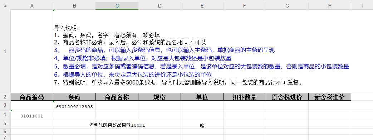
Task: Select cell with 光明乳酸菌饮品原味180ml
Action: tap(117, 124)
